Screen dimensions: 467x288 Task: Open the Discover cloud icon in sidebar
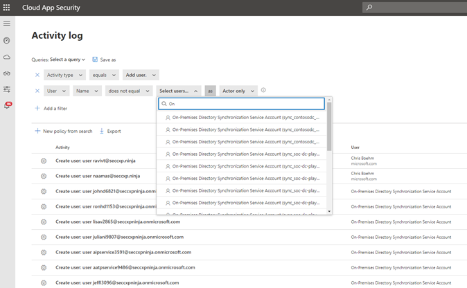pos(7,57)
